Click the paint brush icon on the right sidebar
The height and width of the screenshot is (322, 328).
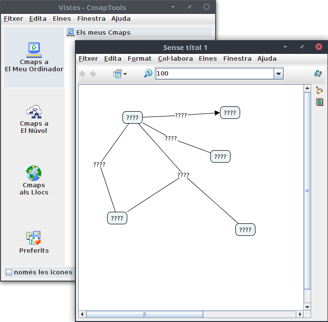(x=319, y=90)
